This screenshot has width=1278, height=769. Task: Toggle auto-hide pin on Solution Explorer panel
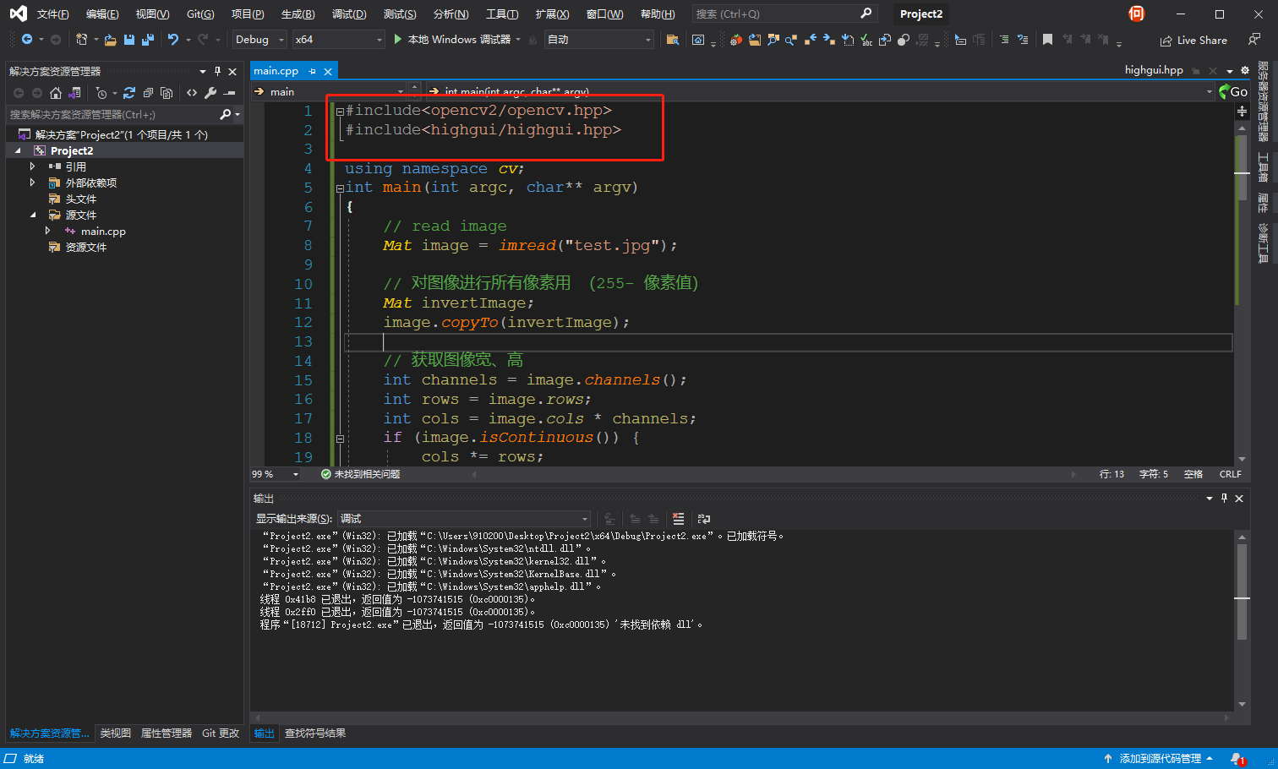217,72
